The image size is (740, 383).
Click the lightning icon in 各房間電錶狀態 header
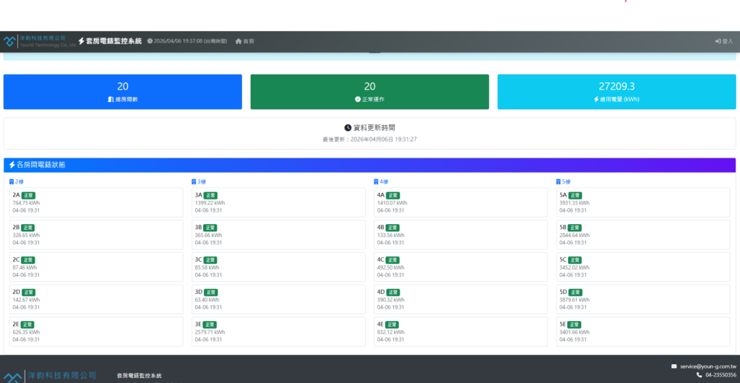click(12, 165)
